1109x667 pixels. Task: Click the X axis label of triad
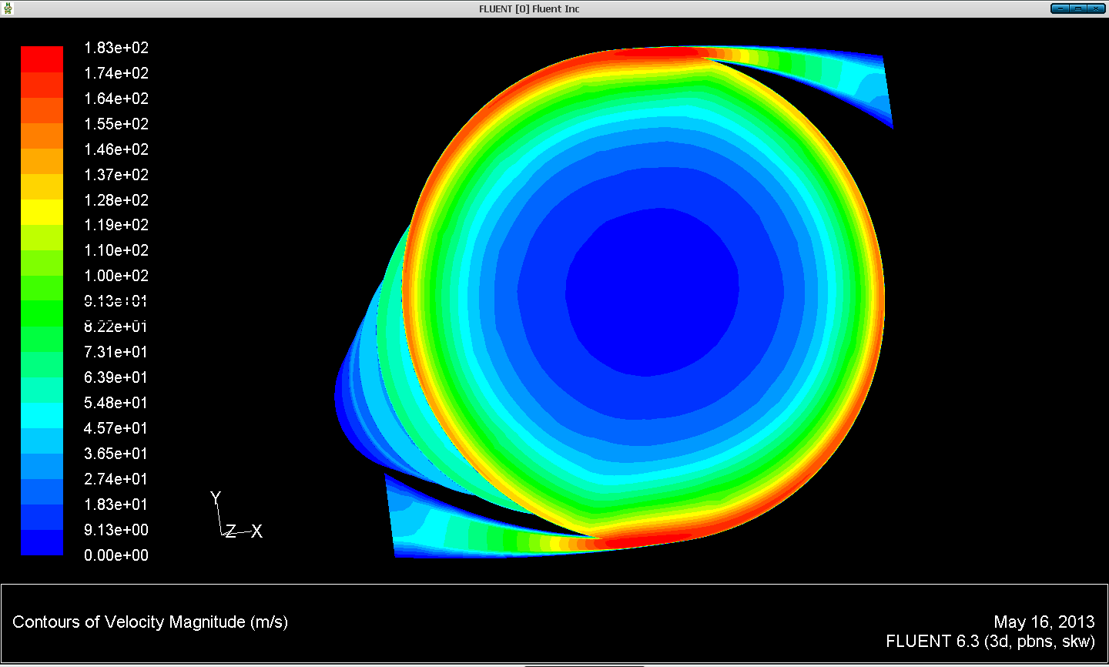tap(256, 531)
